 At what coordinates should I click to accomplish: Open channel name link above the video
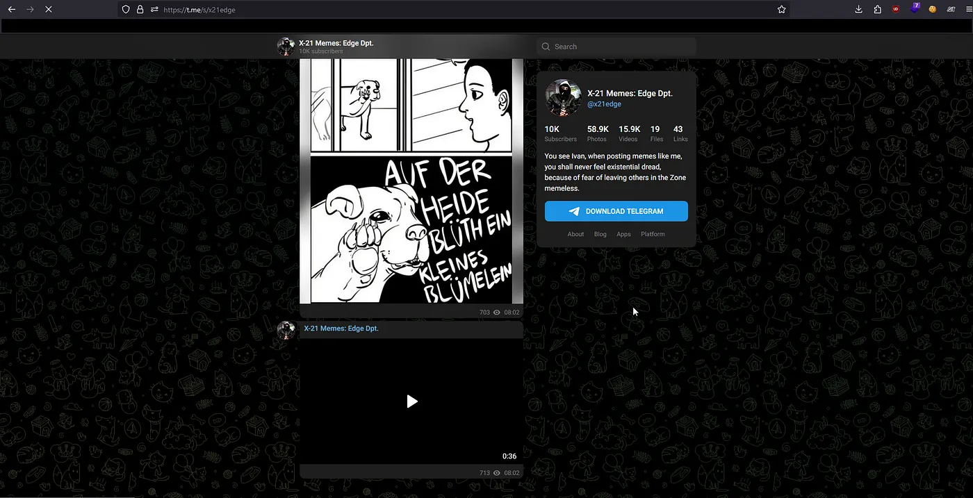341,329
